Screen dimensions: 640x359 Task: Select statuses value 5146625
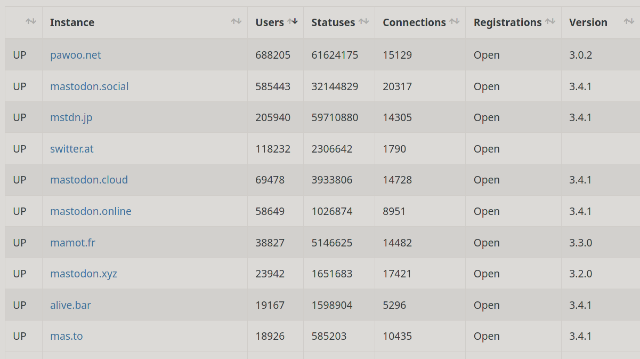click(x=332, y=243)
